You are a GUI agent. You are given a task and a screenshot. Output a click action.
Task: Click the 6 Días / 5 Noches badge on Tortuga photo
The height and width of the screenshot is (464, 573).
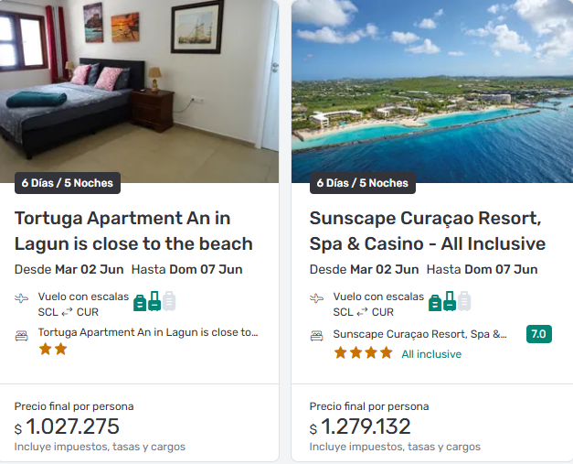click(x=68, y=183)
